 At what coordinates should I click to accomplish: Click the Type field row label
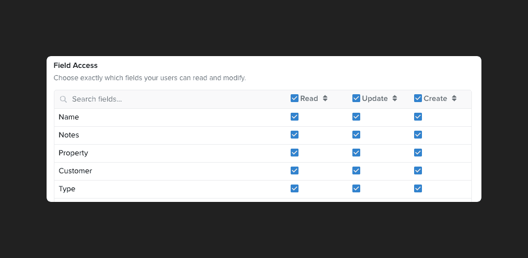[x=67, y=189]
